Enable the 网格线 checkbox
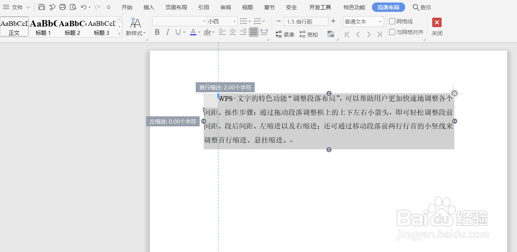This screenshot has width=517, height=252. coord(392,22)
